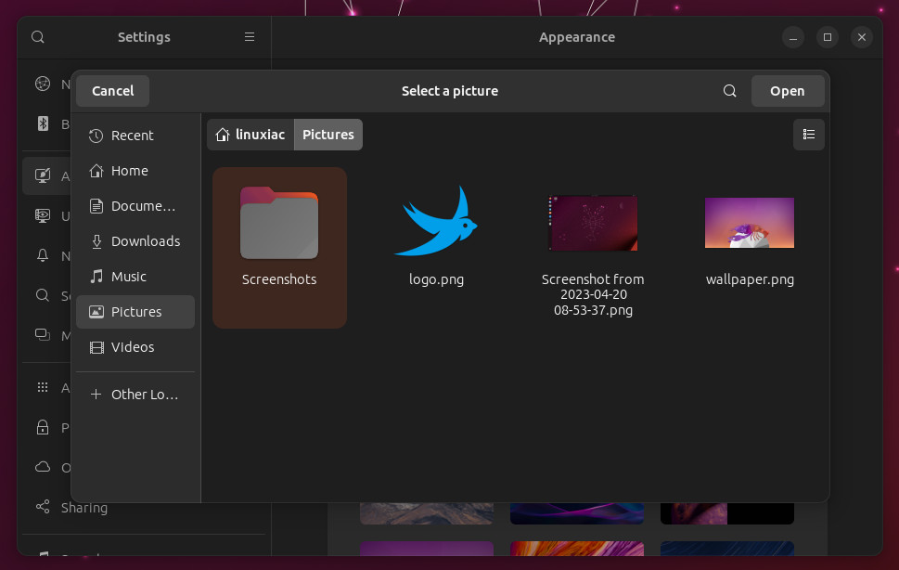Open Recent files in the dialog sidebar
899x570 pixels.
tap(135, 136)
